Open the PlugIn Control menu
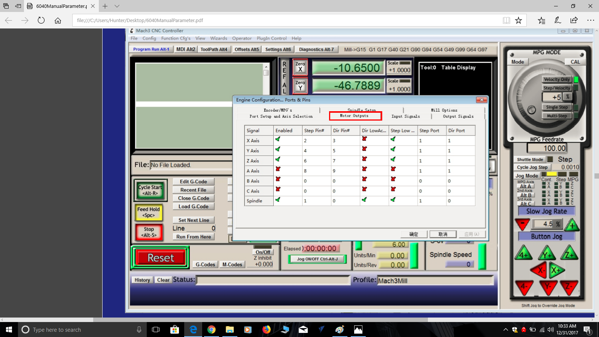599x337 pixels. (271, 38)
